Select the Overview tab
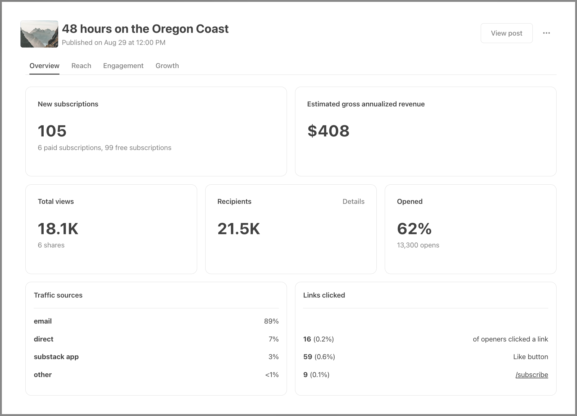577x416 pixels. (44, 66)
